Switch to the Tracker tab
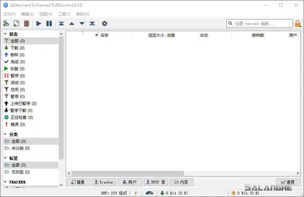304x197 pixels. coord(104,182)
